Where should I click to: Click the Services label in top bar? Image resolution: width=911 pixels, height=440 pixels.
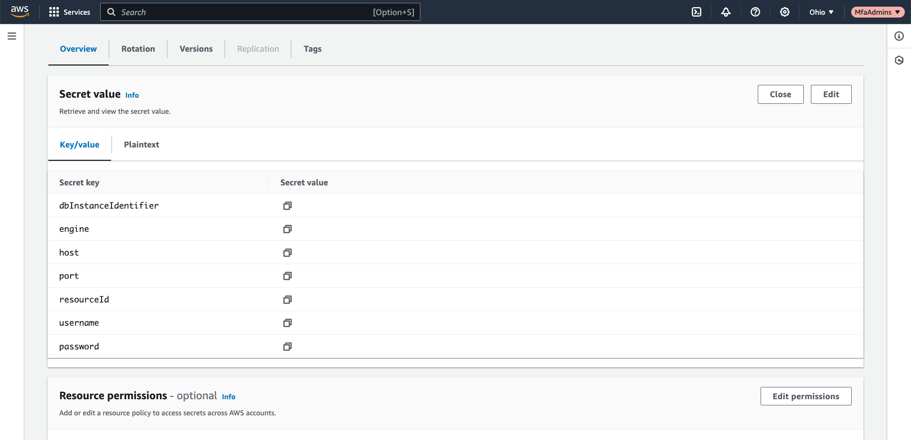77,12
